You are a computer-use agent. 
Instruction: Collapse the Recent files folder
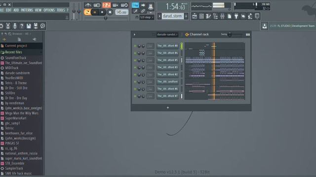click(21, 52)
